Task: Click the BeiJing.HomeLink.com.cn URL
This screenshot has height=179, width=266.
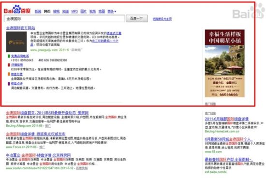Action: 222,131
